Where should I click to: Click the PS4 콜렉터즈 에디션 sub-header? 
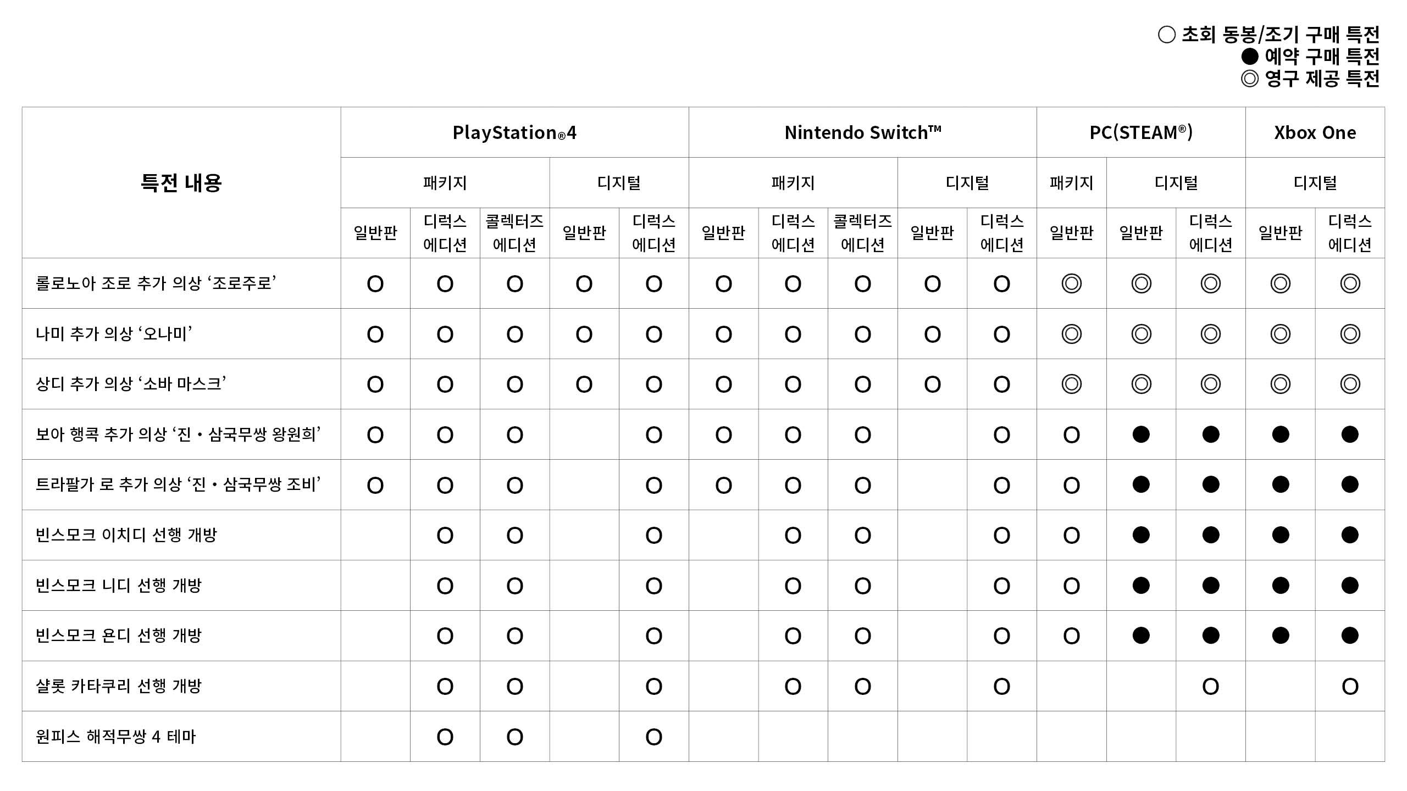click(514, 233)
